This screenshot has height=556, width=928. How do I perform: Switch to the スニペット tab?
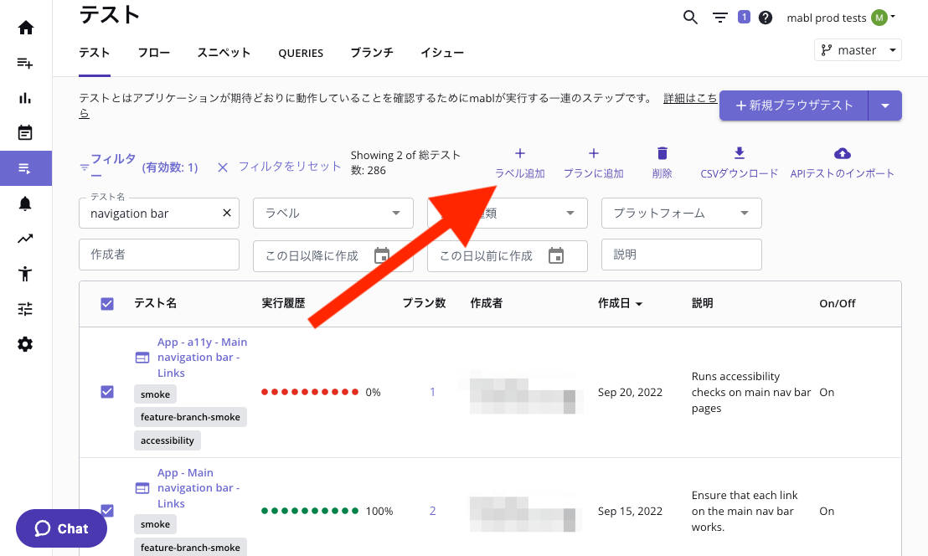[224, 53]
